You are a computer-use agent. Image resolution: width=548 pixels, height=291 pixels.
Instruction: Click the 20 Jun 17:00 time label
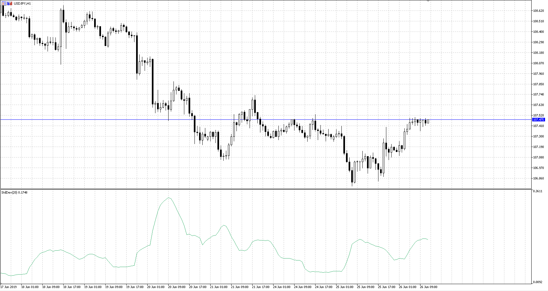coord(197,287)
